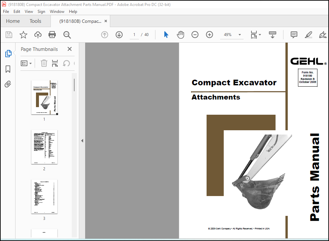This screenshot has width=329, height=241.
Task: Zoom in with plus icon
Action: tap(210, 35)
